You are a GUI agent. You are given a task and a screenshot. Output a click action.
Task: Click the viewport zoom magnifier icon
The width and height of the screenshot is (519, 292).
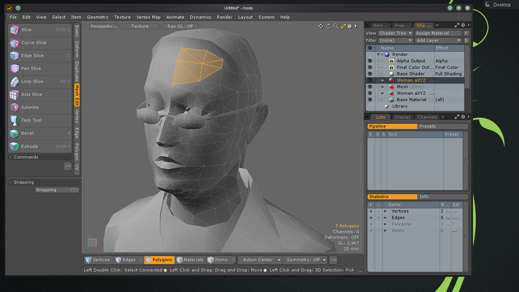tap(336, 26)
